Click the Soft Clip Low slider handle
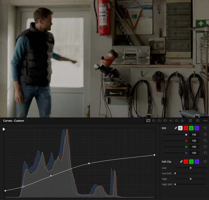Image resolution: width=209 pixels, height=200 pixels. 190,168
